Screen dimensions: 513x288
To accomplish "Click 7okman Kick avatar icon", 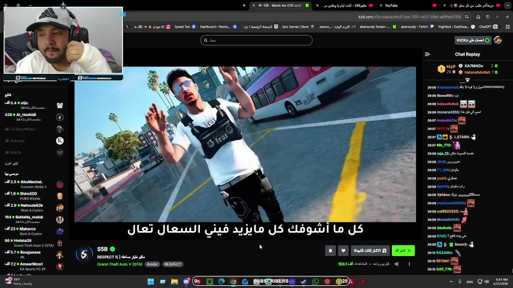I will [x=60, y=141].
